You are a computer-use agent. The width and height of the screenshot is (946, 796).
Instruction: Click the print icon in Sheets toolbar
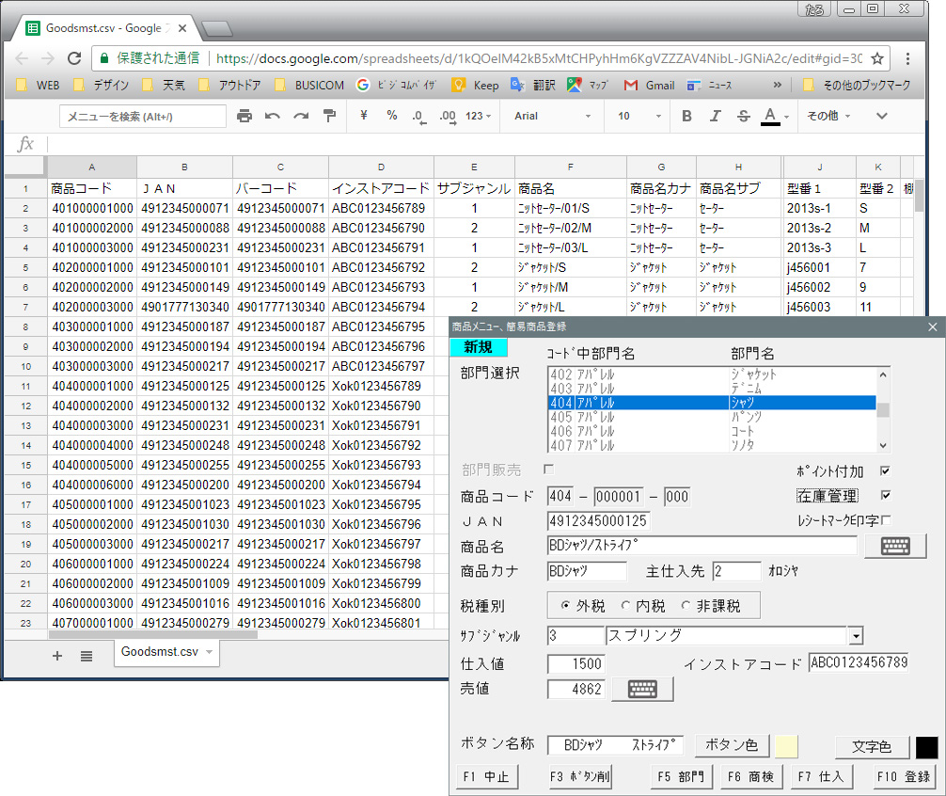[x=244, y=116]
